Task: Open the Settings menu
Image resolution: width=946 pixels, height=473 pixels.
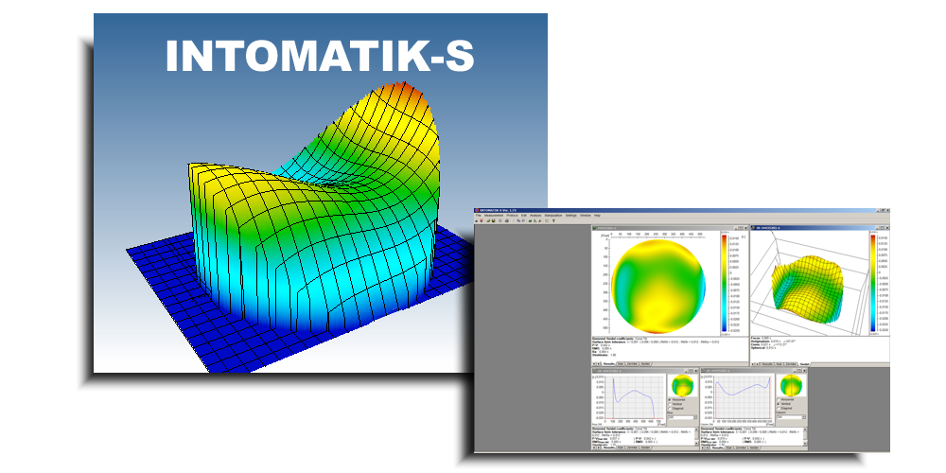Action: [x=570, y=216]
